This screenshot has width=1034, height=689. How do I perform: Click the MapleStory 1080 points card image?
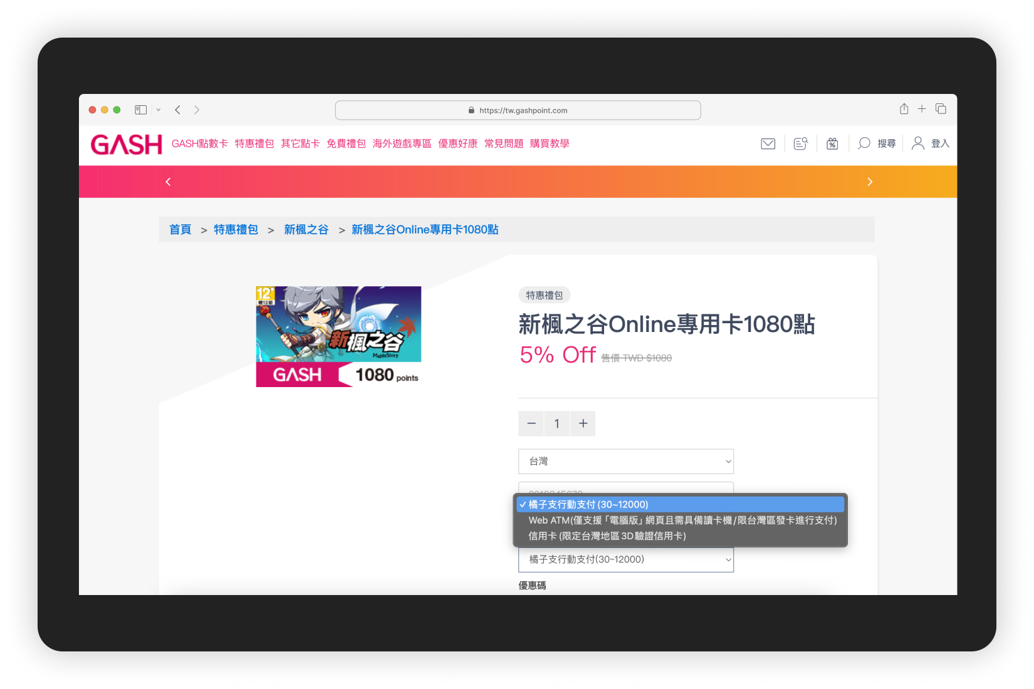338,336
